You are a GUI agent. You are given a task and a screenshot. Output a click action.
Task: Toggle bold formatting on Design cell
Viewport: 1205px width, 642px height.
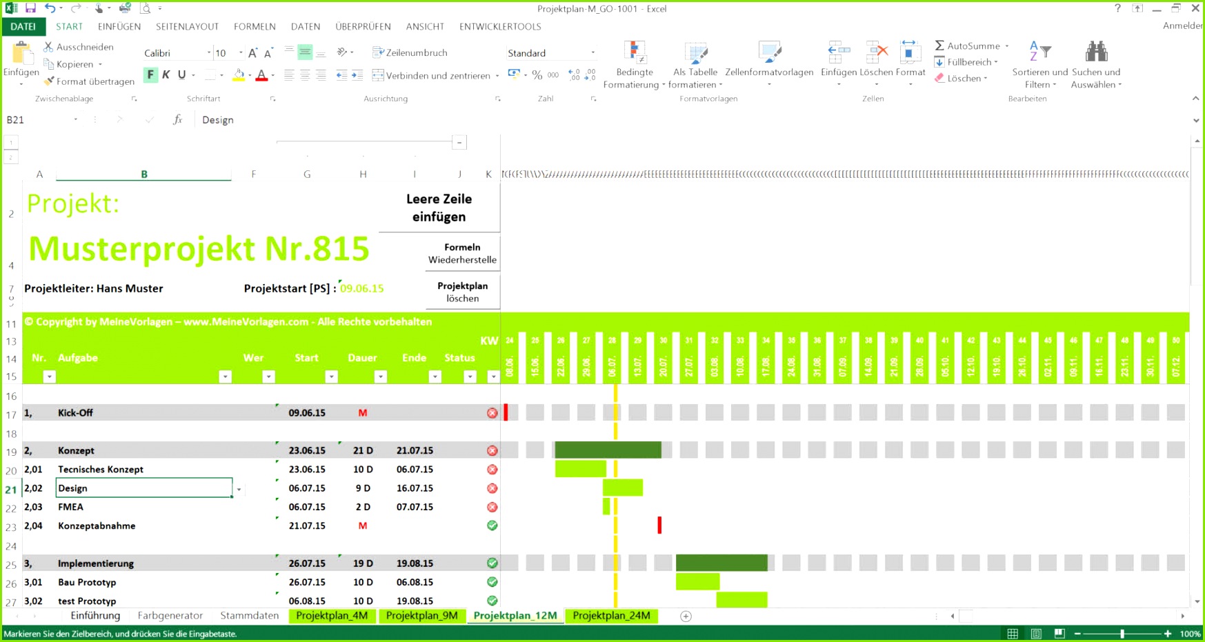click(x=150, y=74)
